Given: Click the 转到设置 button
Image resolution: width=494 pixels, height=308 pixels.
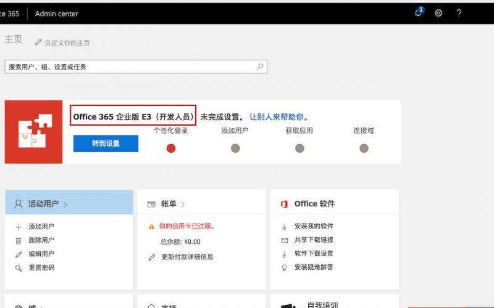Looking at the screenshot, I should (106, 144).
